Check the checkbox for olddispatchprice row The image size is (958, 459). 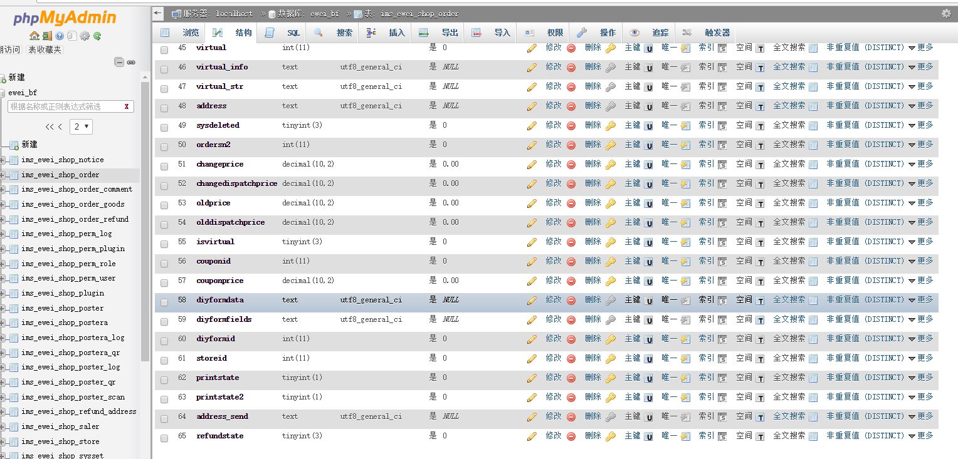[x=164, y=224]
